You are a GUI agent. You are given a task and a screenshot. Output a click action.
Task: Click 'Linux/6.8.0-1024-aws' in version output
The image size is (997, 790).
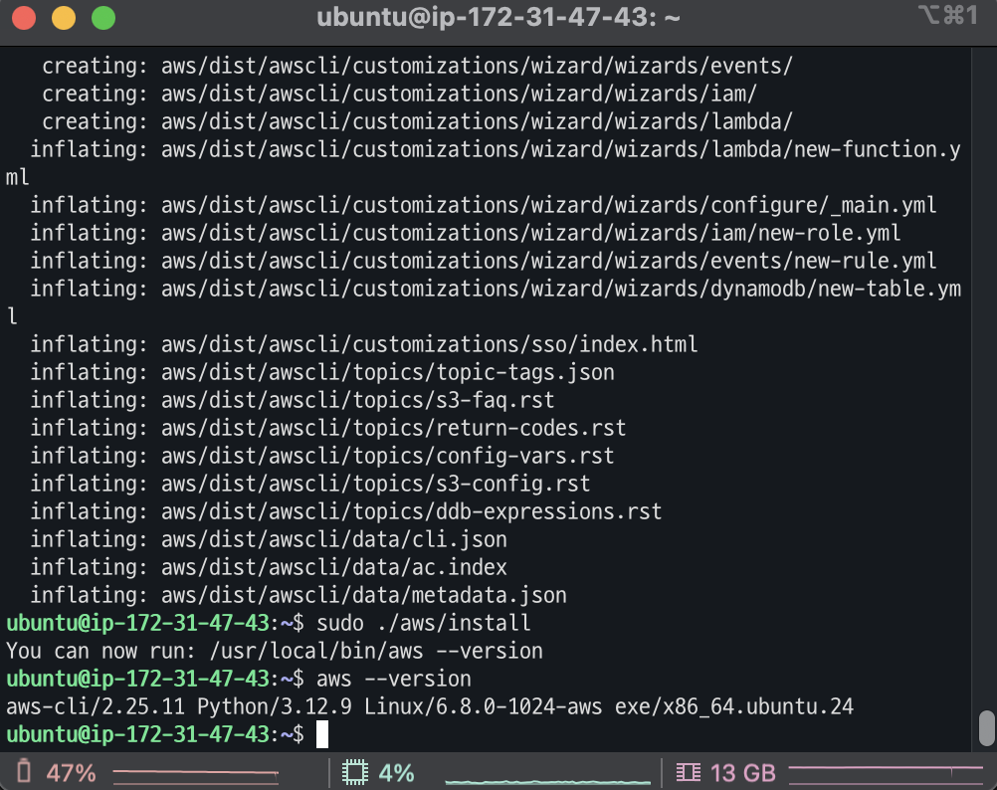[x=484, y=706]
